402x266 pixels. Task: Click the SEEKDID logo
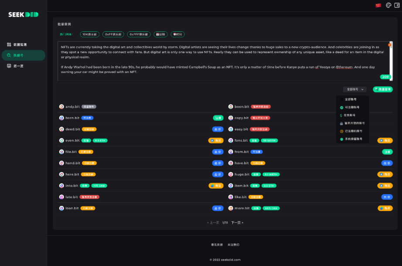[23, 14]
